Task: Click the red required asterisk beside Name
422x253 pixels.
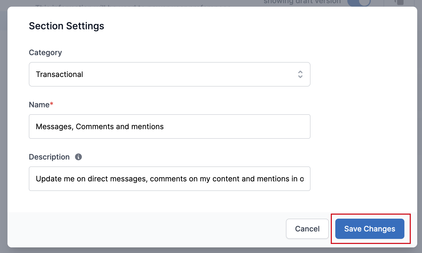Action: pos(52,104)
